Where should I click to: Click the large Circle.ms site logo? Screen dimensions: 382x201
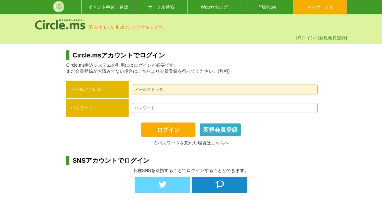coord(60,25)
